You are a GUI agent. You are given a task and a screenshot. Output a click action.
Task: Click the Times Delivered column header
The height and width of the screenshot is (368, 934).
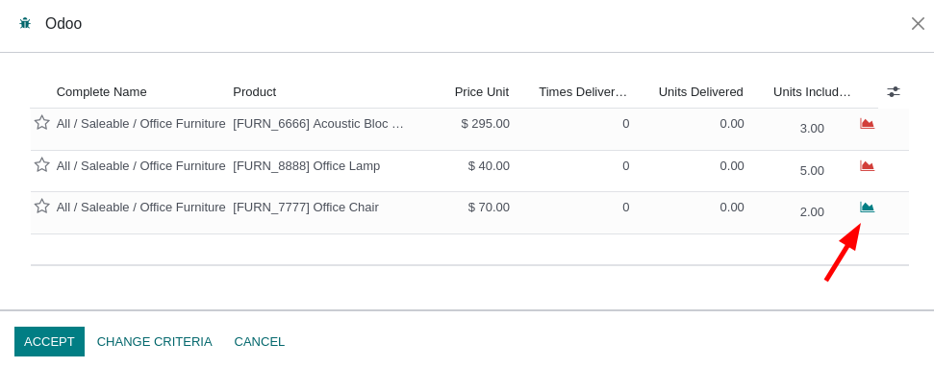pyautogui.click(x=583, y=91)
